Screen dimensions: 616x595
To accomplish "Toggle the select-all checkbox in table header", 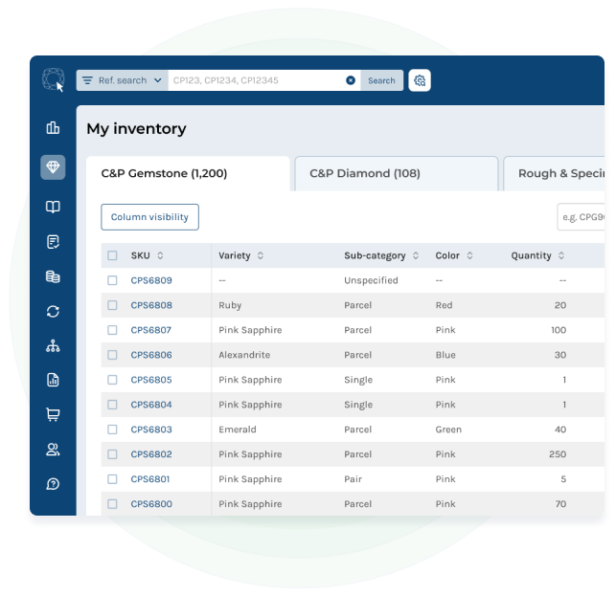I will [x=112, y=255].
